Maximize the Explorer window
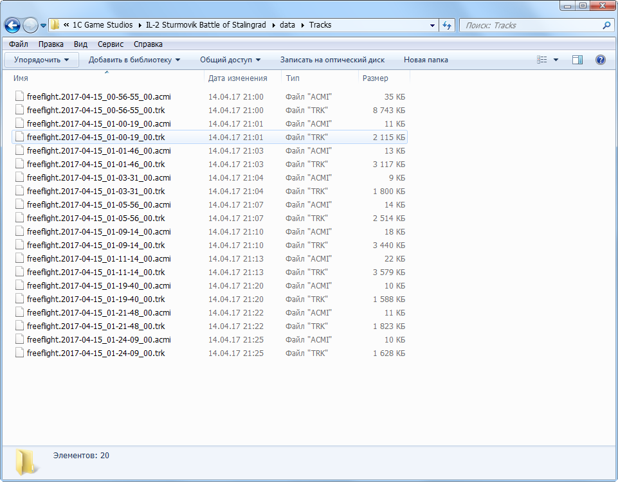The image size is (618, 482). tap(583, 6)
